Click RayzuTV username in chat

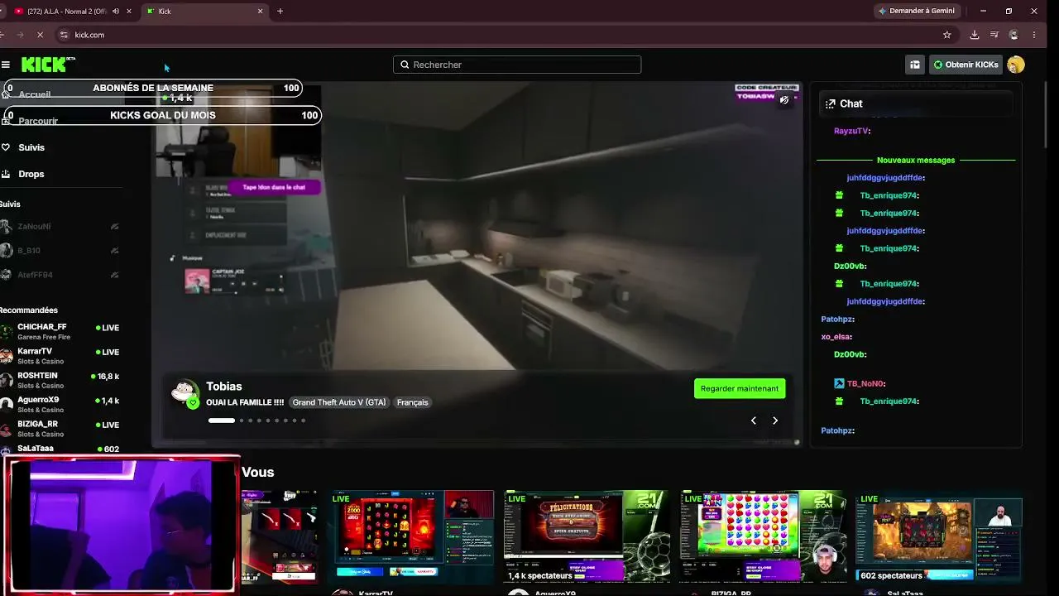click(852, 131)
